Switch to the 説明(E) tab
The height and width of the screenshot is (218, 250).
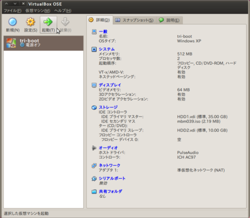[169, 20]
